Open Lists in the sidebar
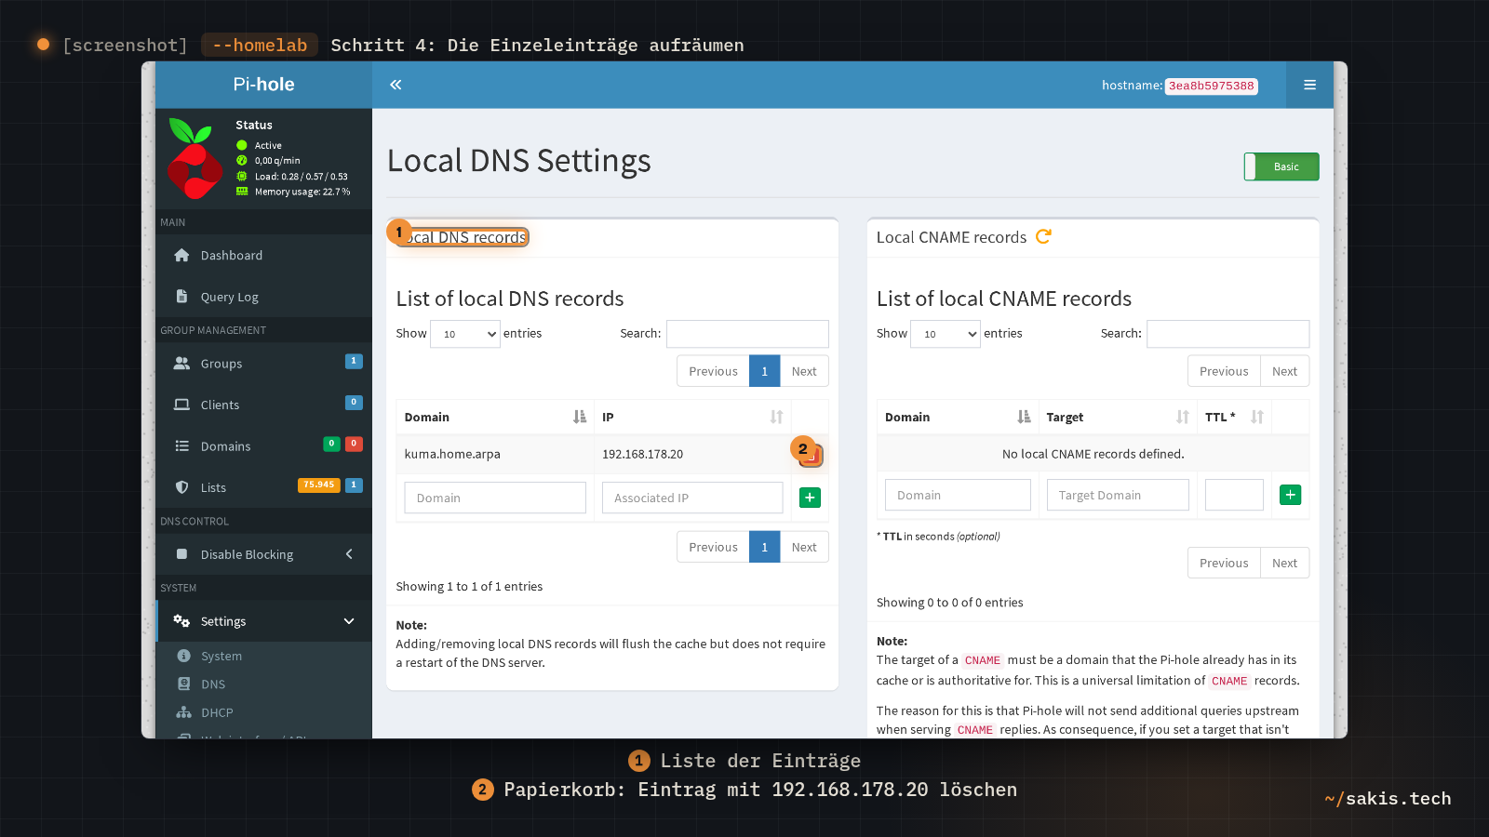 point(264,487)
